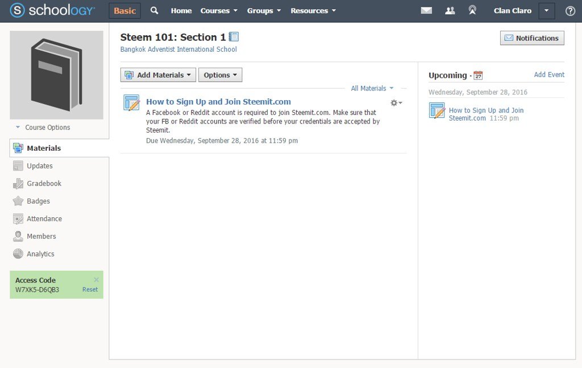
Task: Click the Schoology logo
Action: click(x=52, y=10)
